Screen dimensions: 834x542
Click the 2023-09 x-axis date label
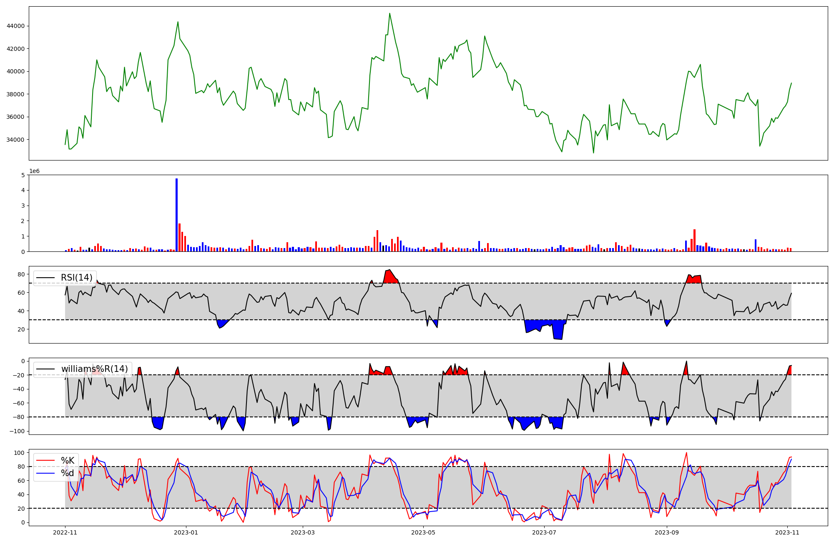click(666, 532)
